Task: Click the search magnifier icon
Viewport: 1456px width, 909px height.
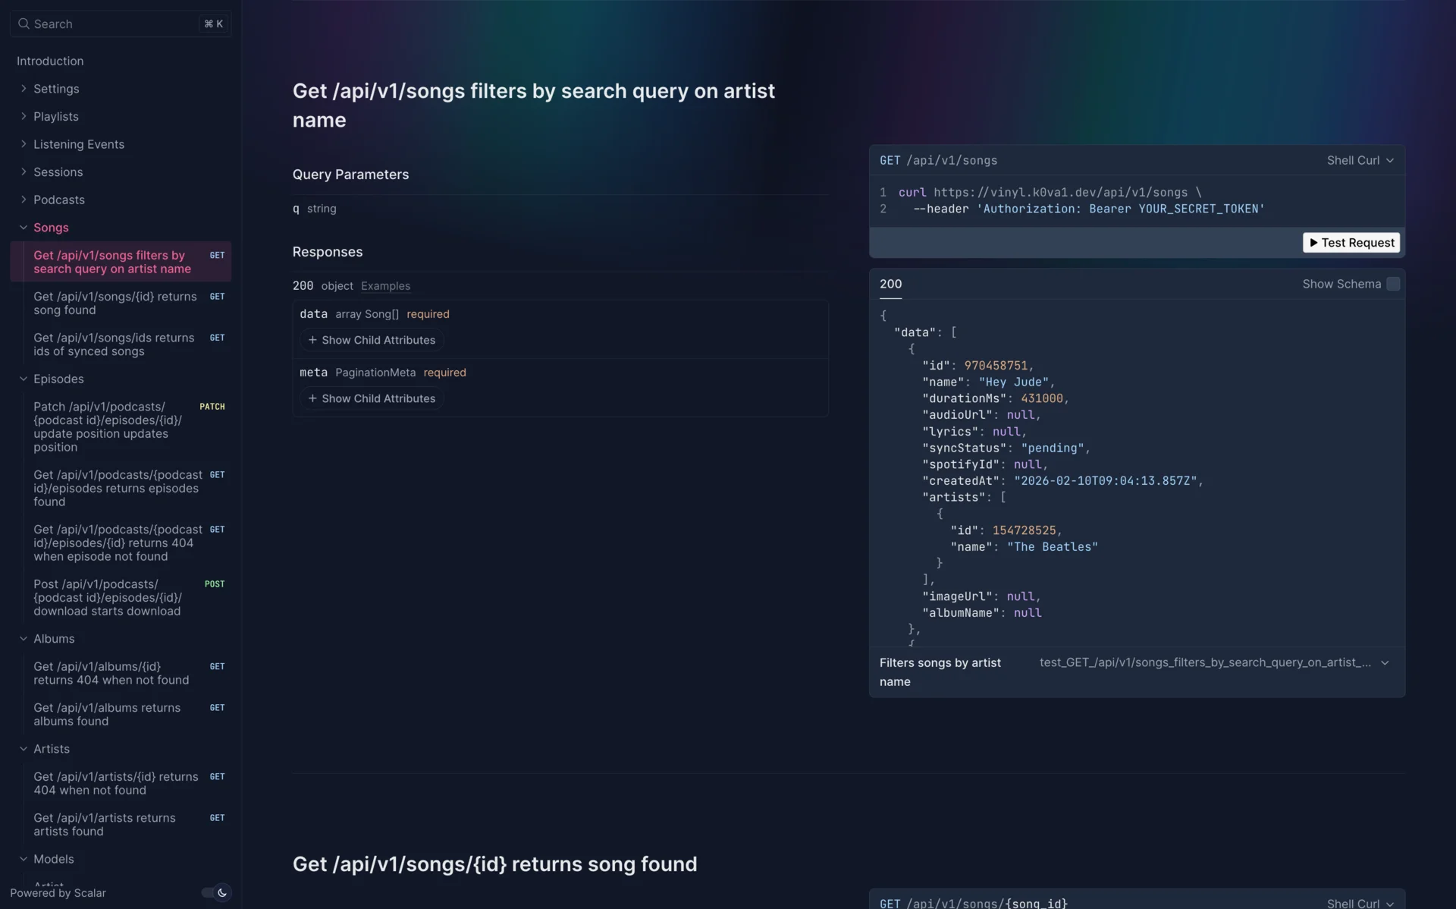Action: click(x=24, y=24)
